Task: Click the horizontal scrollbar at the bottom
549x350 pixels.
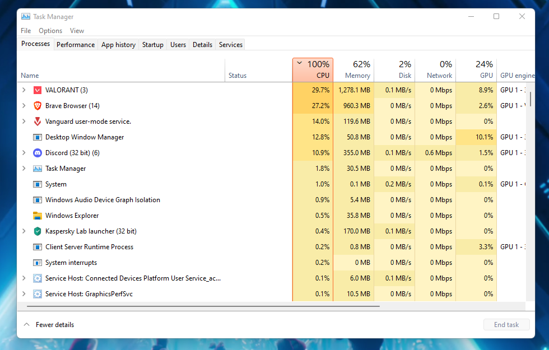Action: coord(203,306)
